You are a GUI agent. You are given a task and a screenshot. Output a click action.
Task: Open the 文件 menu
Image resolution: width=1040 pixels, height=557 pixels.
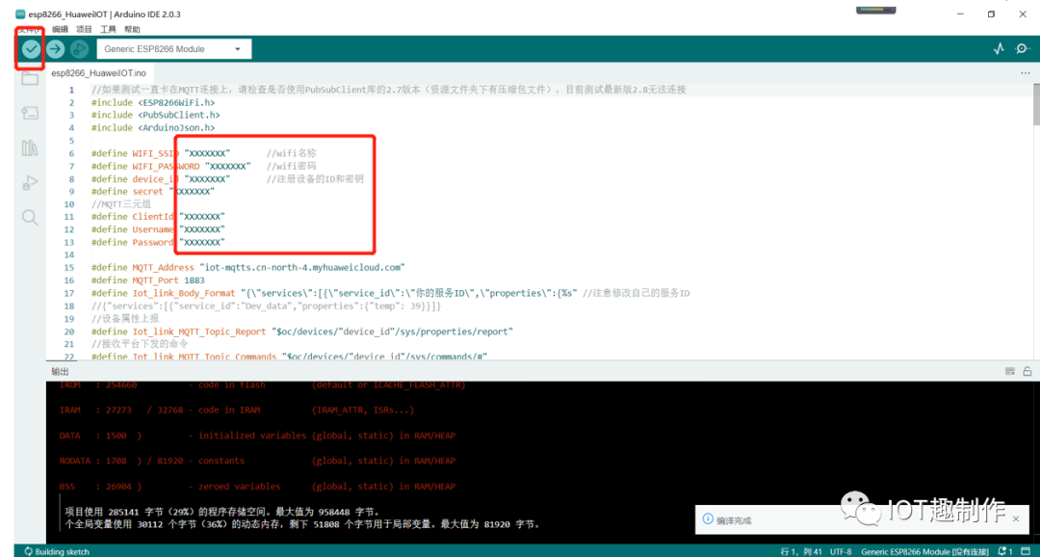point(29,29)
